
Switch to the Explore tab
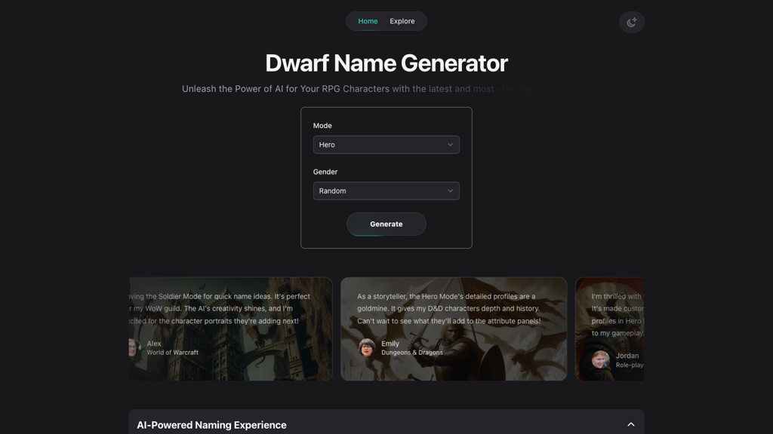click(402, 21)
